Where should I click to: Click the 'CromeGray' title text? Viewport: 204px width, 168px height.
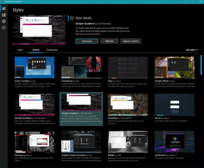(67, 81)
